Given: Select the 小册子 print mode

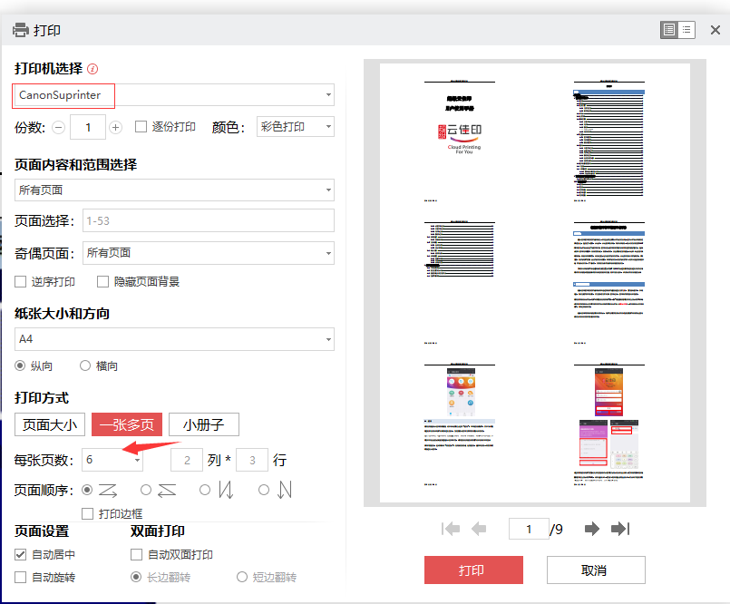Looking at the screenshot, I should (x=204, y=424).
